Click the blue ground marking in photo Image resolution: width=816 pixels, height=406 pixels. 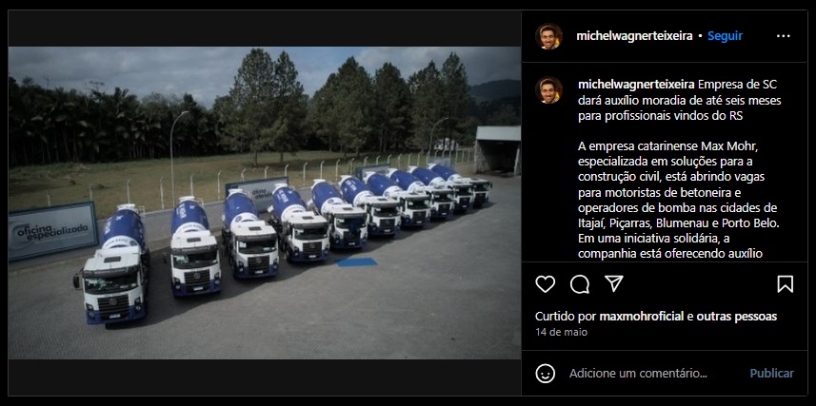pyautogui.click(x=356, y=262)
